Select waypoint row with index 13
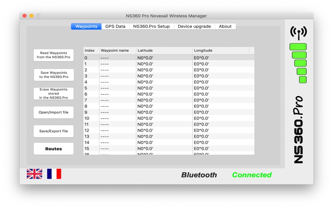 (169, 136)
